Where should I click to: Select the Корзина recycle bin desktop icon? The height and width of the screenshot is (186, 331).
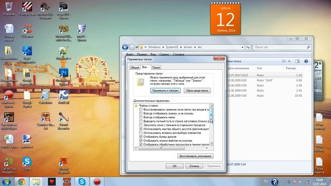click(x=9, y=9)
